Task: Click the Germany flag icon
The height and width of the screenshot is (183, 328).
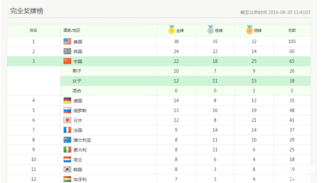Action: coord(67,101)
